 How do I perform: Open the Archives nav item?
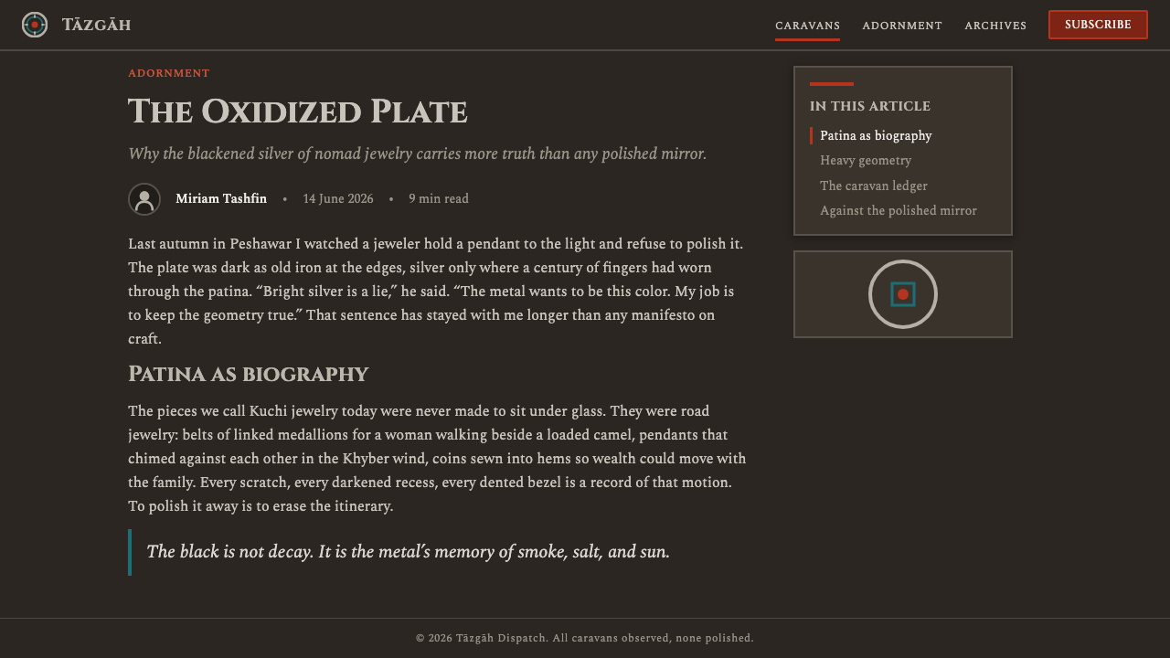pos(995,26)
